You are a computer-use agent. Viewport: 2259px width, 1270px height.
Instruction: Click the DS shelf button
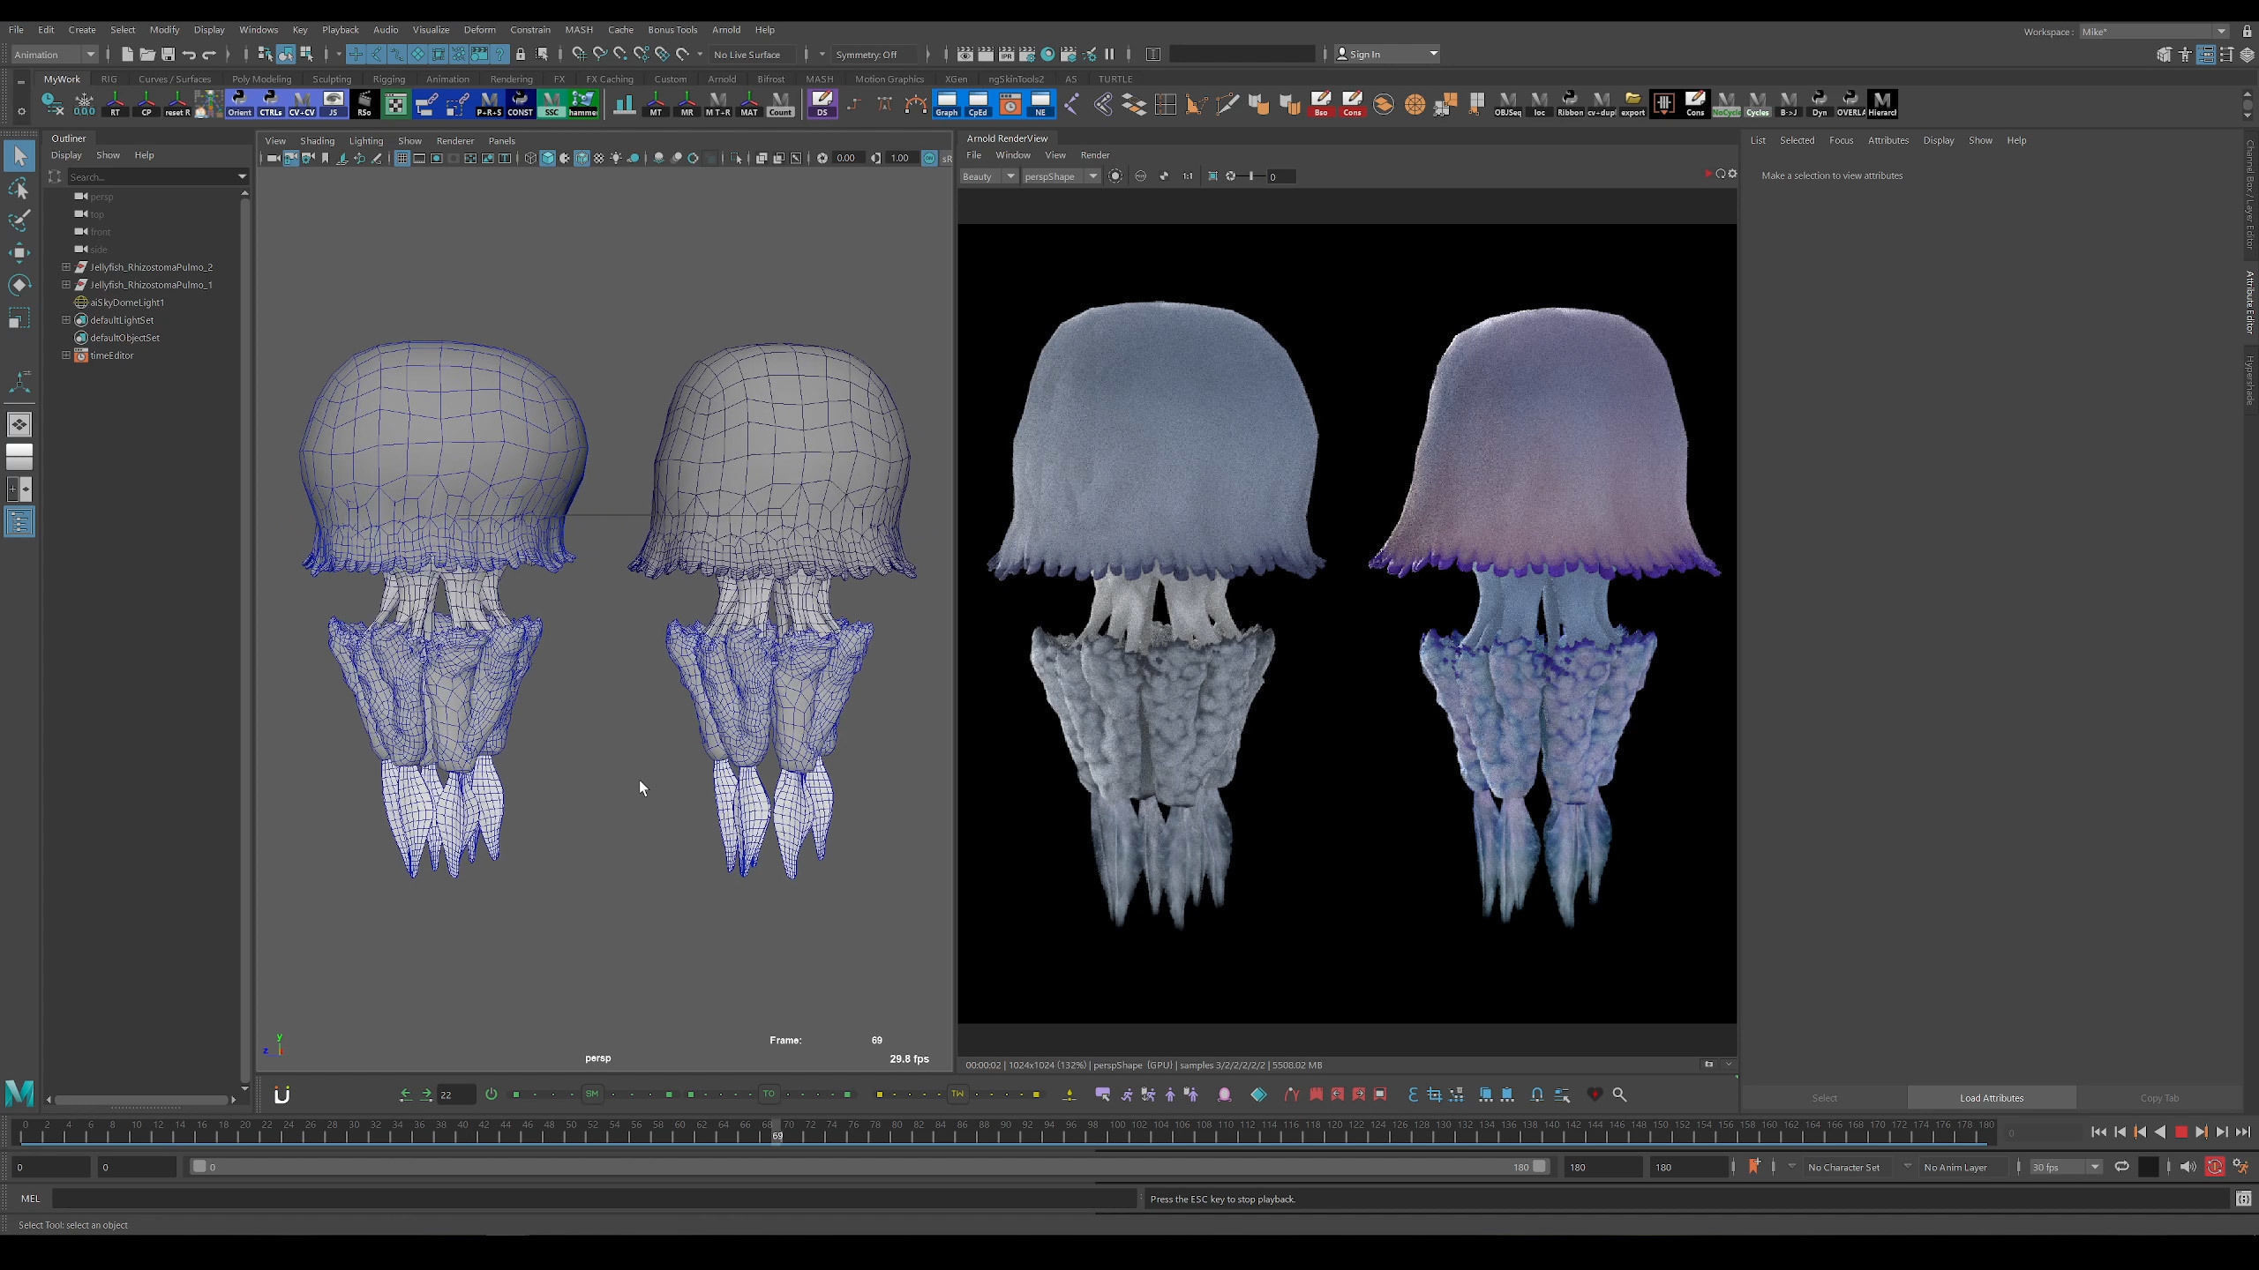[x=822, y=104]
